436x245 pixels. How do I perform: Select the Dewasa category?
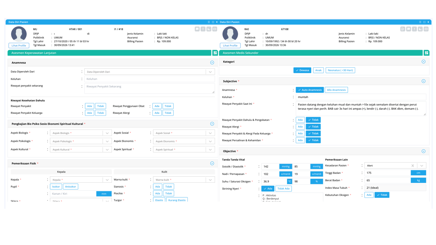pos(302,70)
